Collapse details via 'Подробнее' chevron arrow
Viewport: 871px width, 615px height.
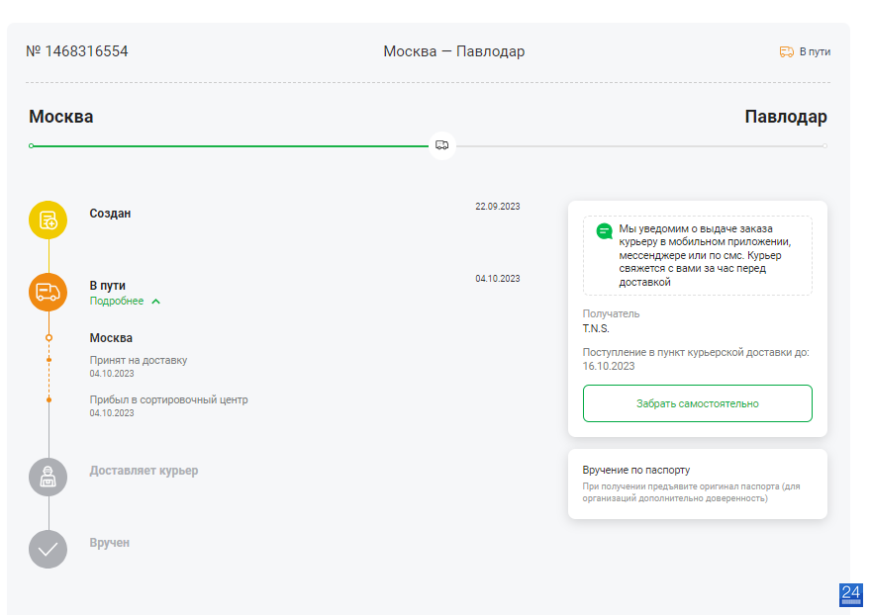(x=156, y=302)
